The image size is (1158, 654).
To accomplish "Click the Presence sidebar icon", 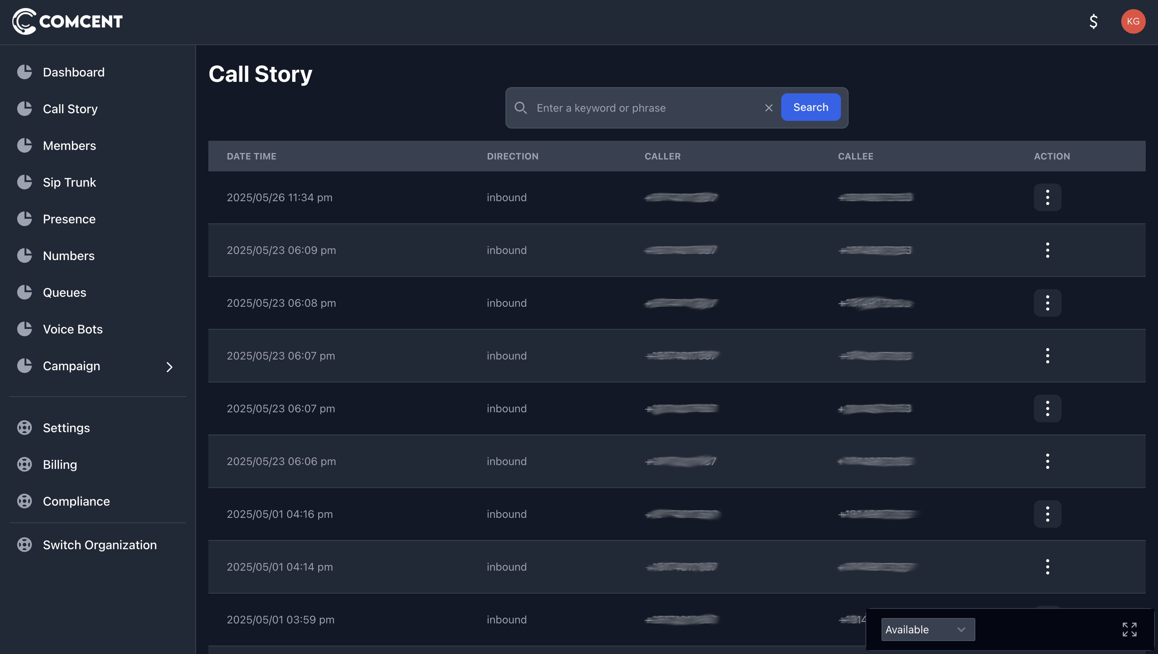I will tap(24, 219).
